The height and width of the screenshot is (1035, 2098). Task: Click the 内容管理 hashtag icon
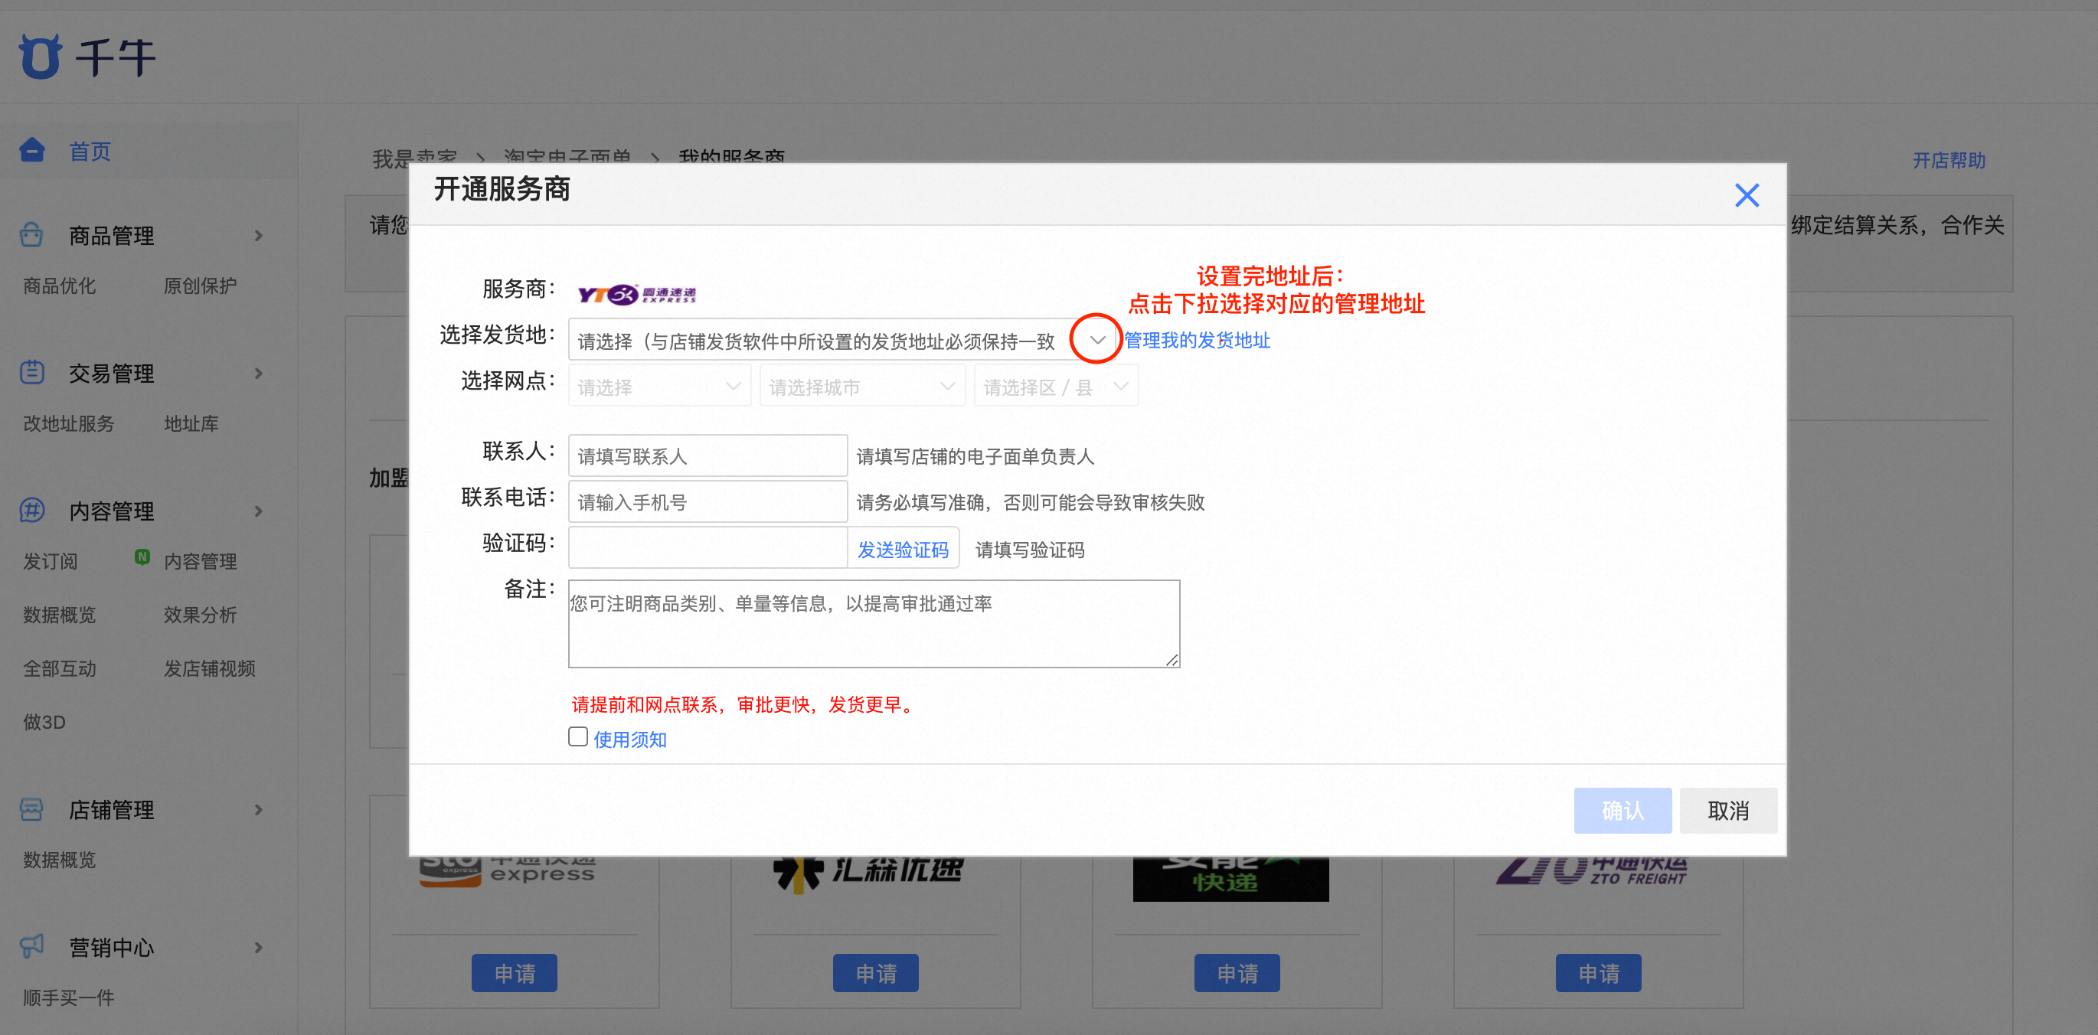31,510
